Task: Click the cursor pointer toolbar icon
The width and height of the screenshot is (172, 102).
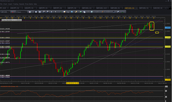Action: coord(51,12)
